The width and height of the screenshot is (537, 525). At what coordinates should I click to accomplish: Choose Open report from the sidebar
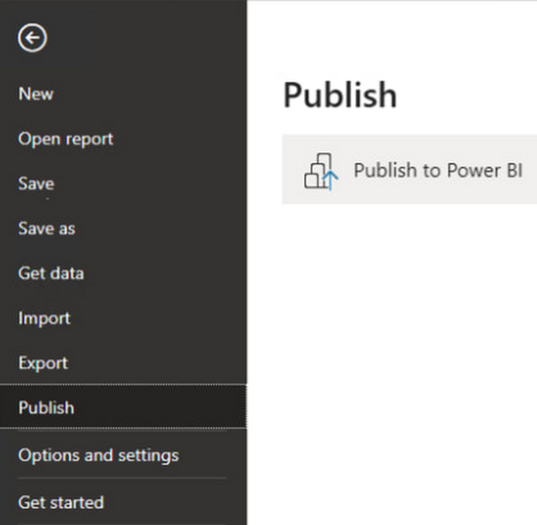tap(66, 139)
